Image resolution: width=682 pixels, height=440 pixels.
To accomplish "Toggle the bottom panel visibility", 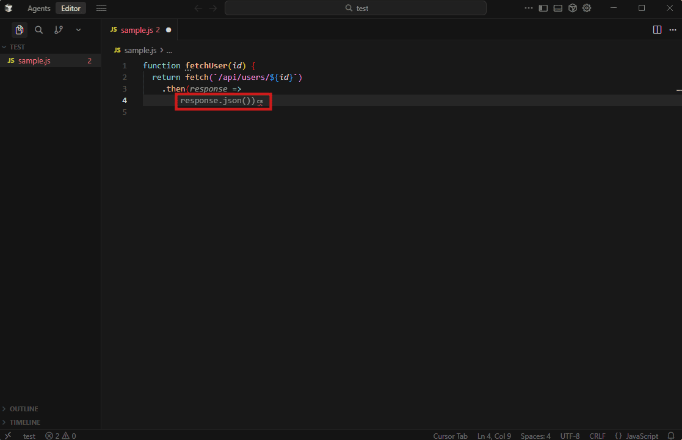I will [557, 8].
